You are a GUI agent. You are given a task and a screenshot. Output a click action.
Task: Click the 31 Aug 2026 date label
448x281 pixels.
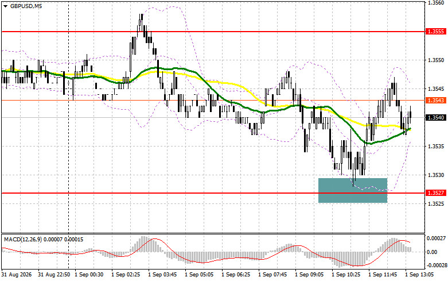click(17, 275)
